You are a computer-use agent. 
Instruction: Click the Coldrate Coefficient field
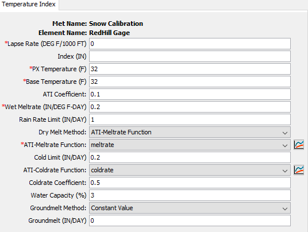tap(190, 183)
